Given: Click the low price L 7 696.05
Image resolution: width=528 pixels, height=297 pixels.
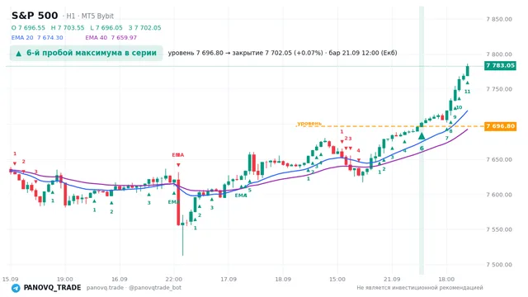Looking at the screenshot, I should 106,27.
